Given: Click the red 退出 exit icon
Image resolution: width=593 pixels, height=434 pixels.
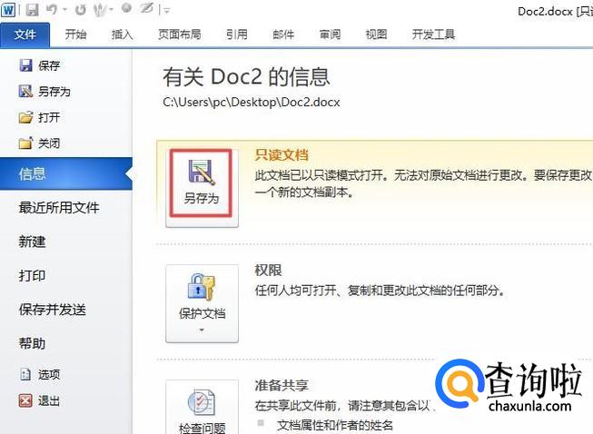Looking at the screenshot, I should pos(25,400).
